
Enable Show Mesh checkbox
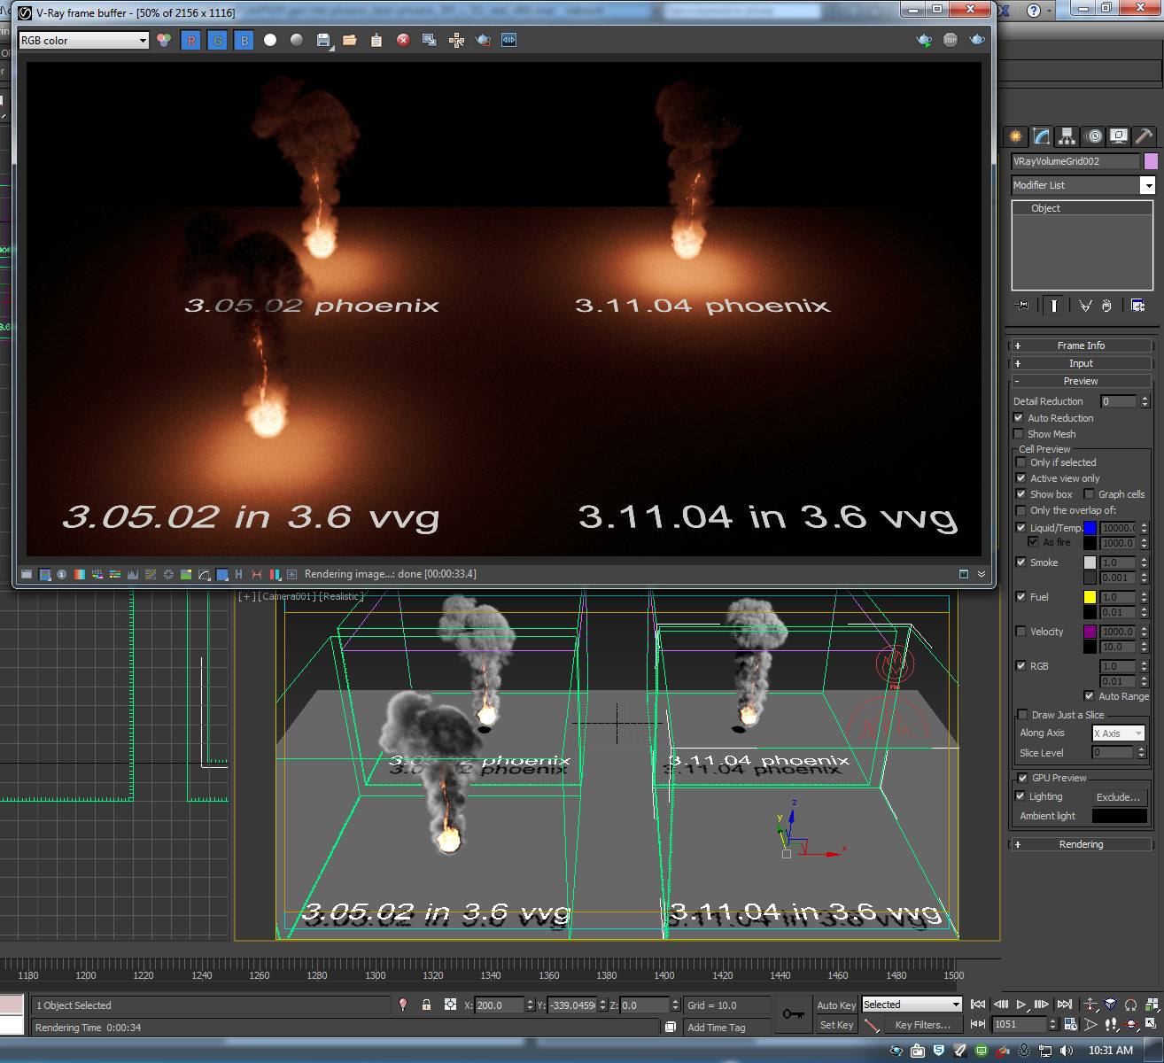(1019, 434)
